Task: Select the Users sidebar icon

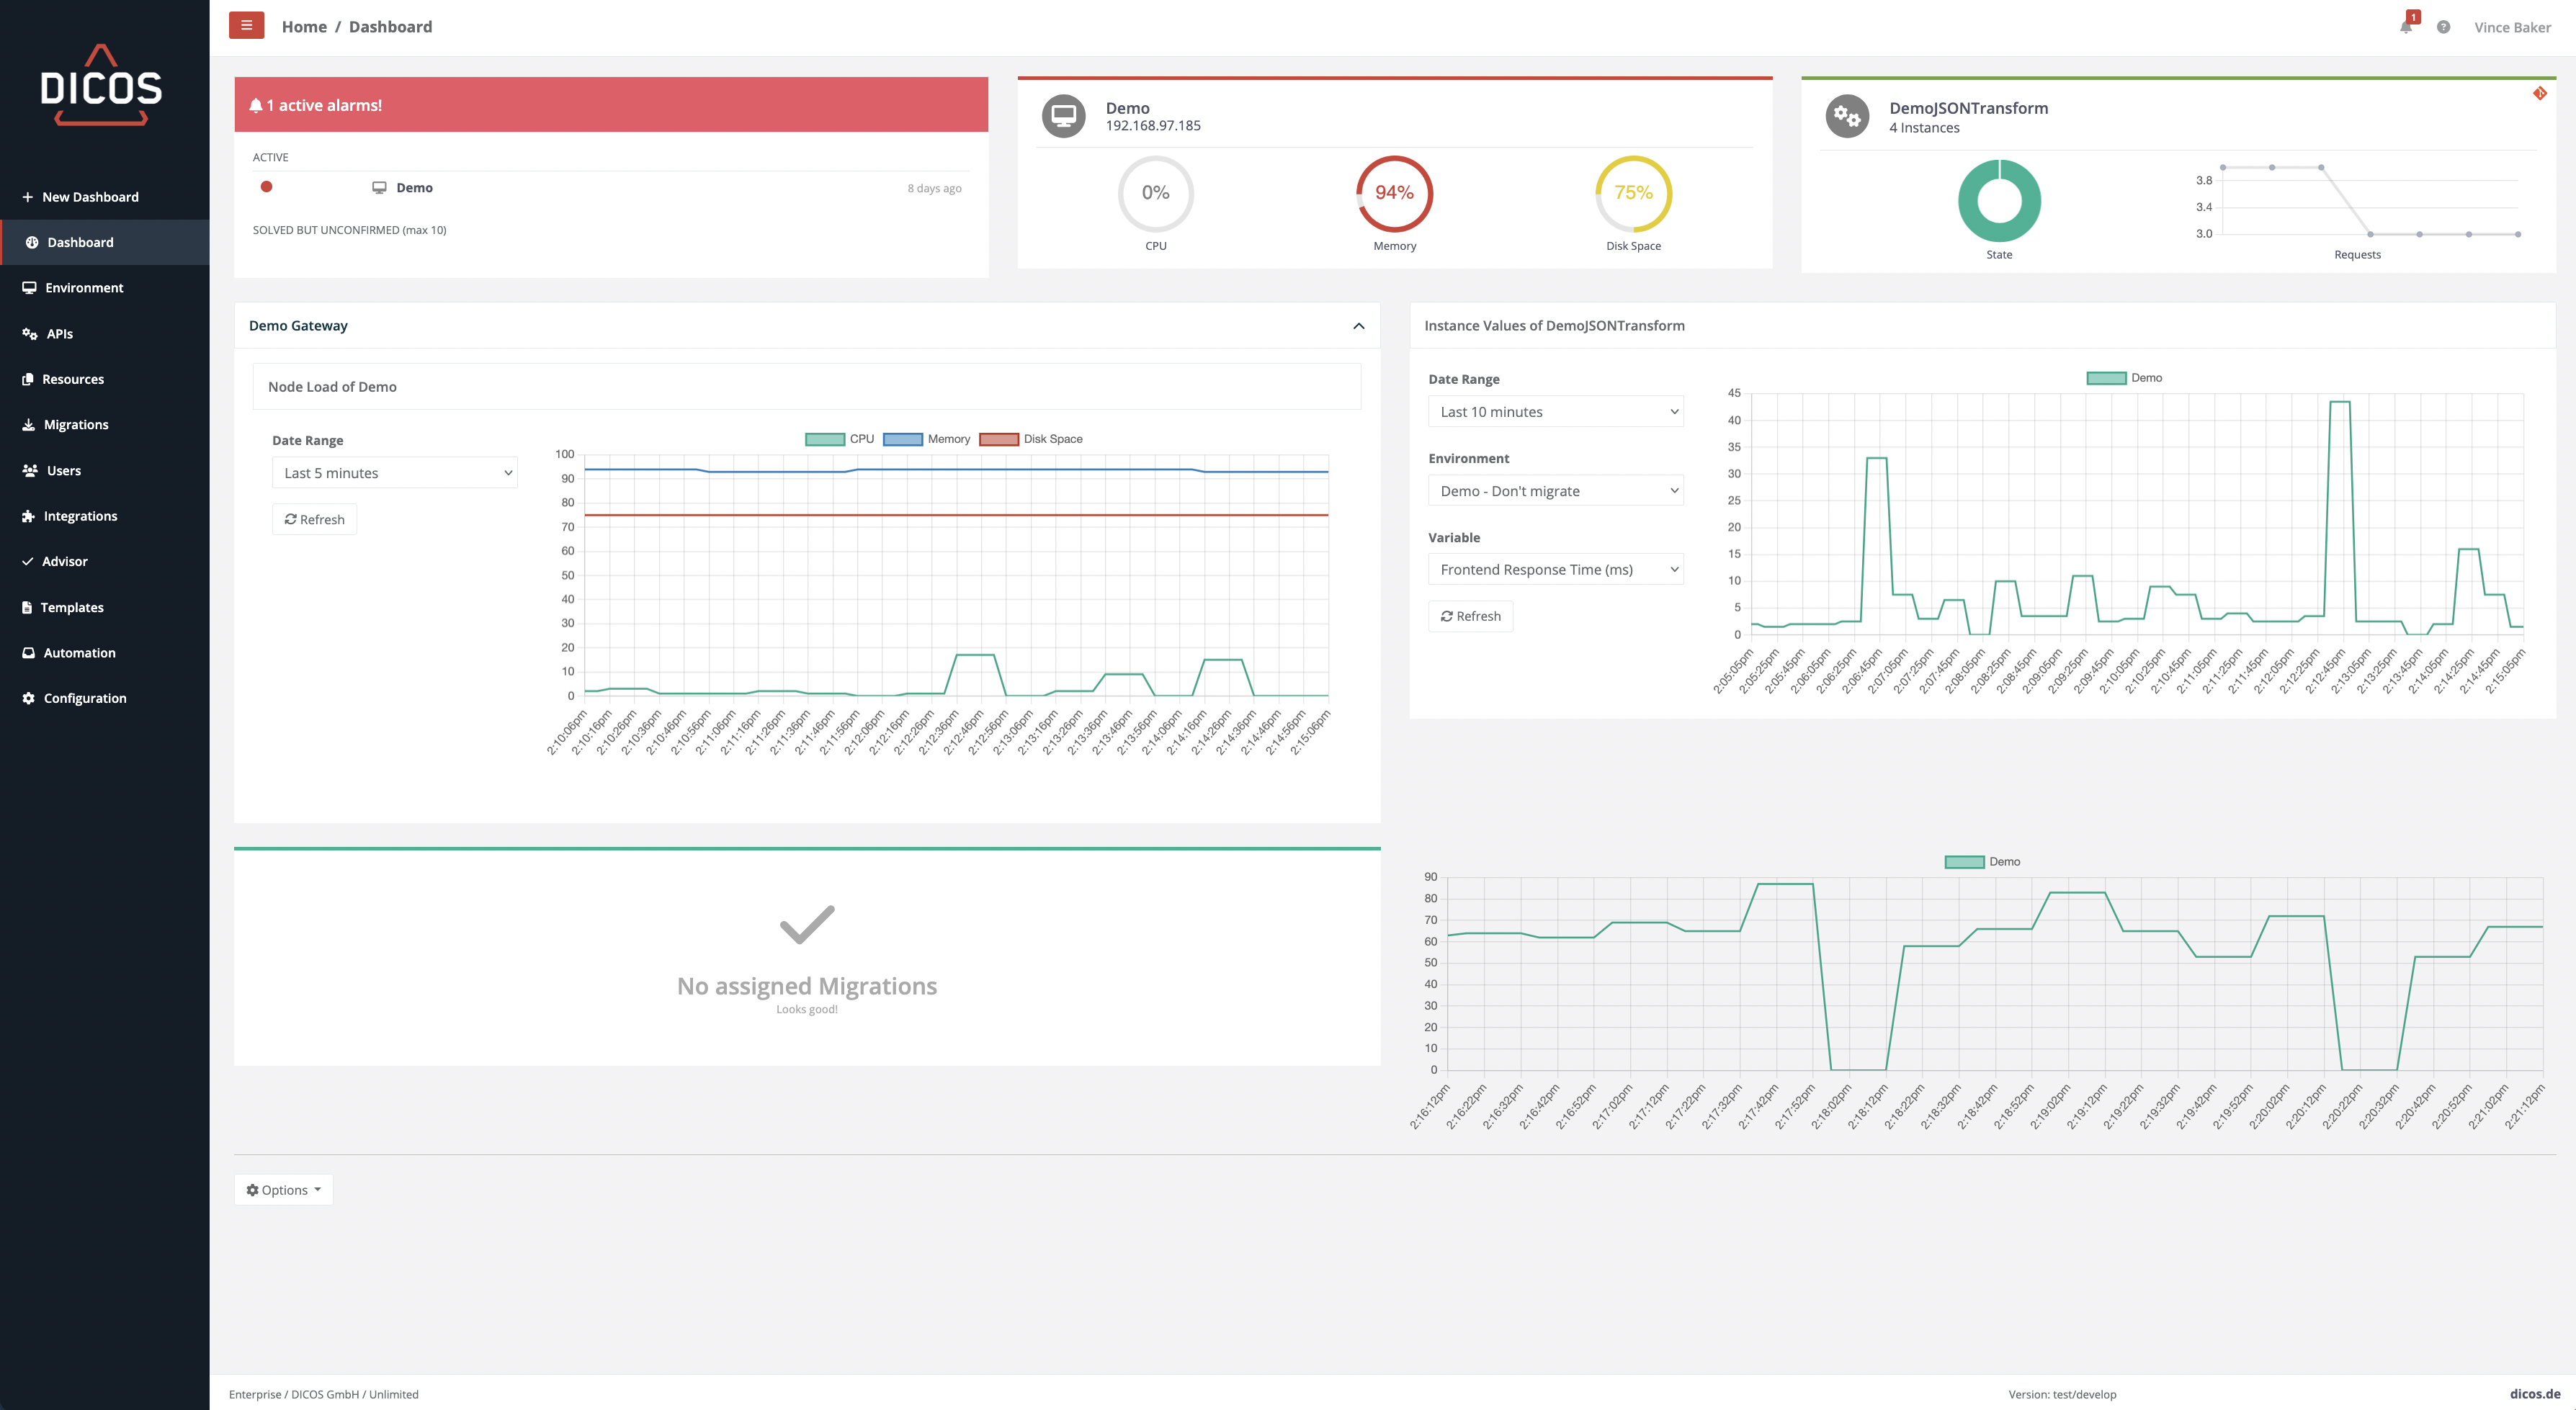Action: coord(29,470)
